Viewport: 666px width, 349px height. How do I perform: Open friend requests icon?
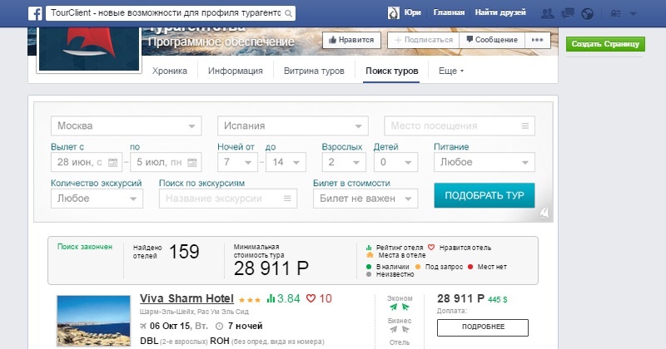(x=548, y=13)
